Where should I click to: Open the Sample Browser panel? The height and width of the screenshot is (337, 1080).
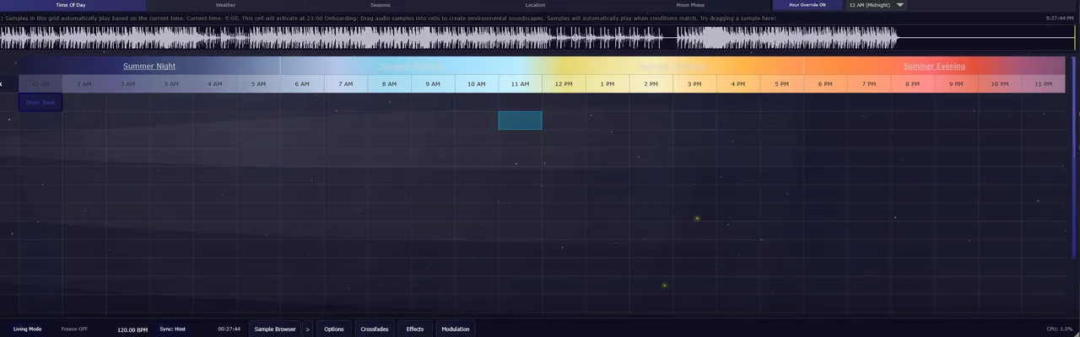coord(275,329)
